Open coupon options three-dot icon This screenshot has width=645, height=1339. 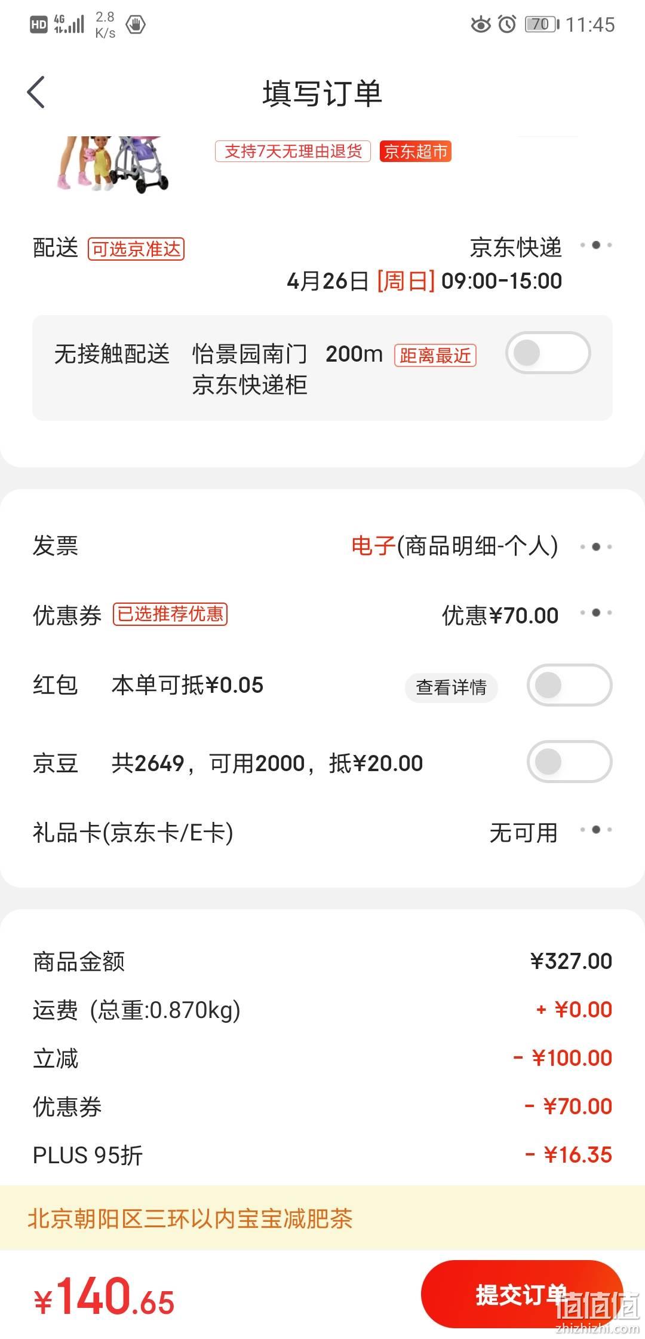coord(596,613)
